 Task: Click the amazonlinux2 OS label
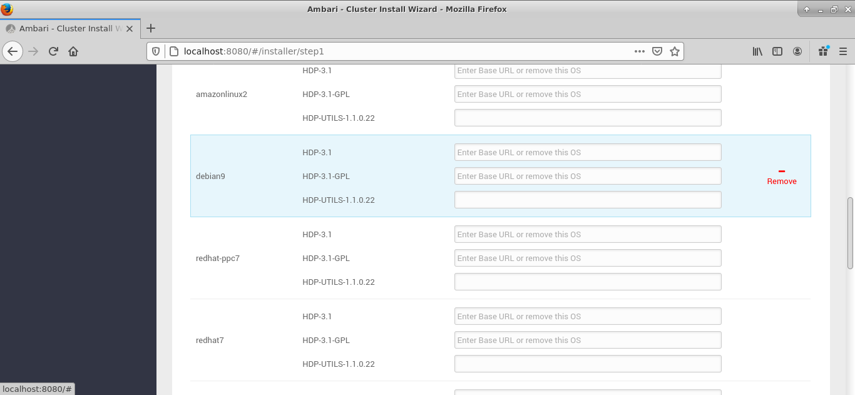pyautogui.click(x=222, y=94)
